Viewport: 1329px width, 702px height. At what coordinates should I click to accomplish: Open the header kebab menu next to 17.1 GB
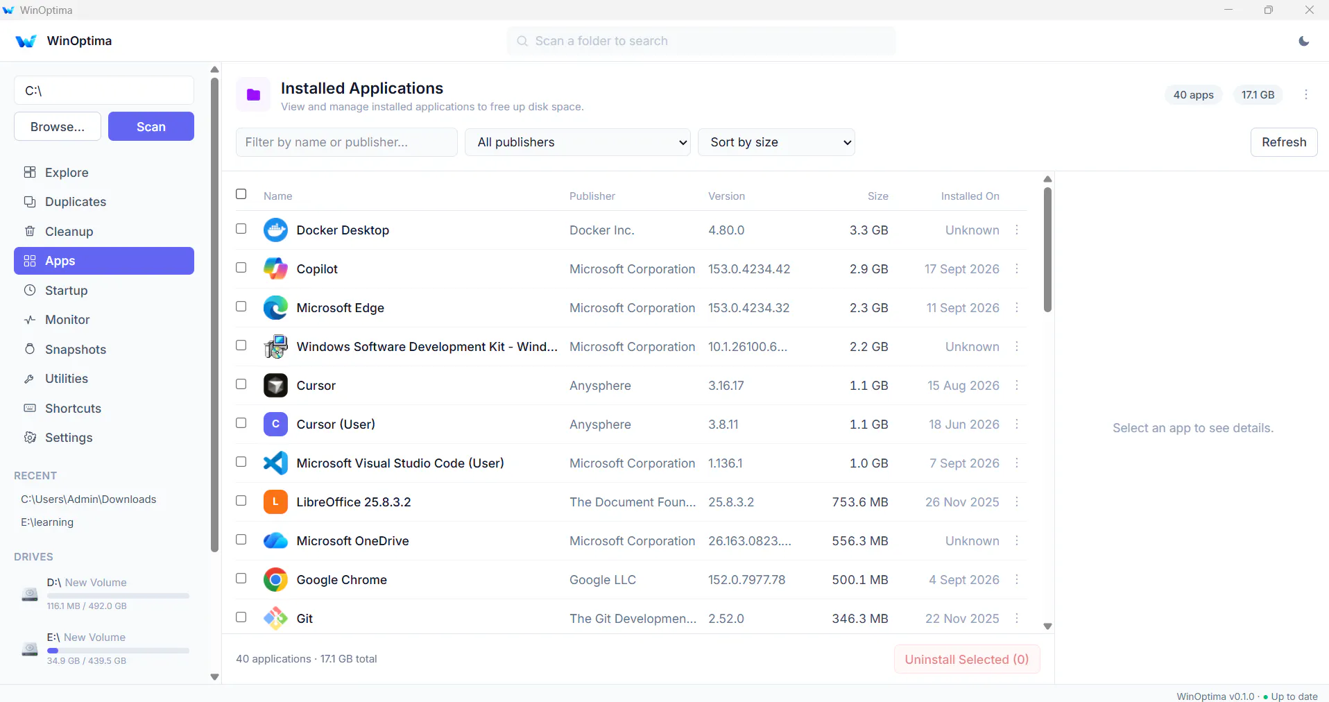point(1306,94)
